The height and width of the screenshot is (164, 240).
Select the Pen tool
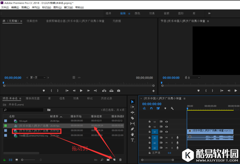(x=132, y=129)
